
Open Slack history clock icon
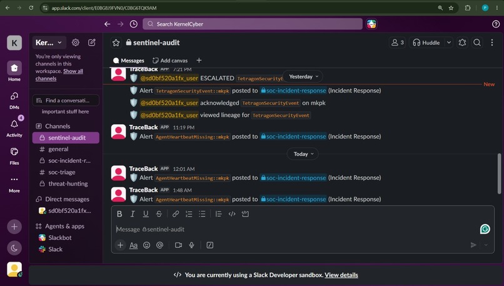(x=134, y=24)
